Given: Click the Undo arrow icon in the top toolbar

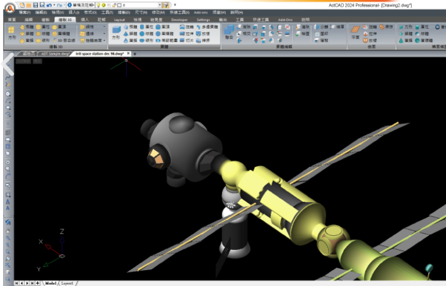Looking at the screenshot, I should (x=48, y=5).
